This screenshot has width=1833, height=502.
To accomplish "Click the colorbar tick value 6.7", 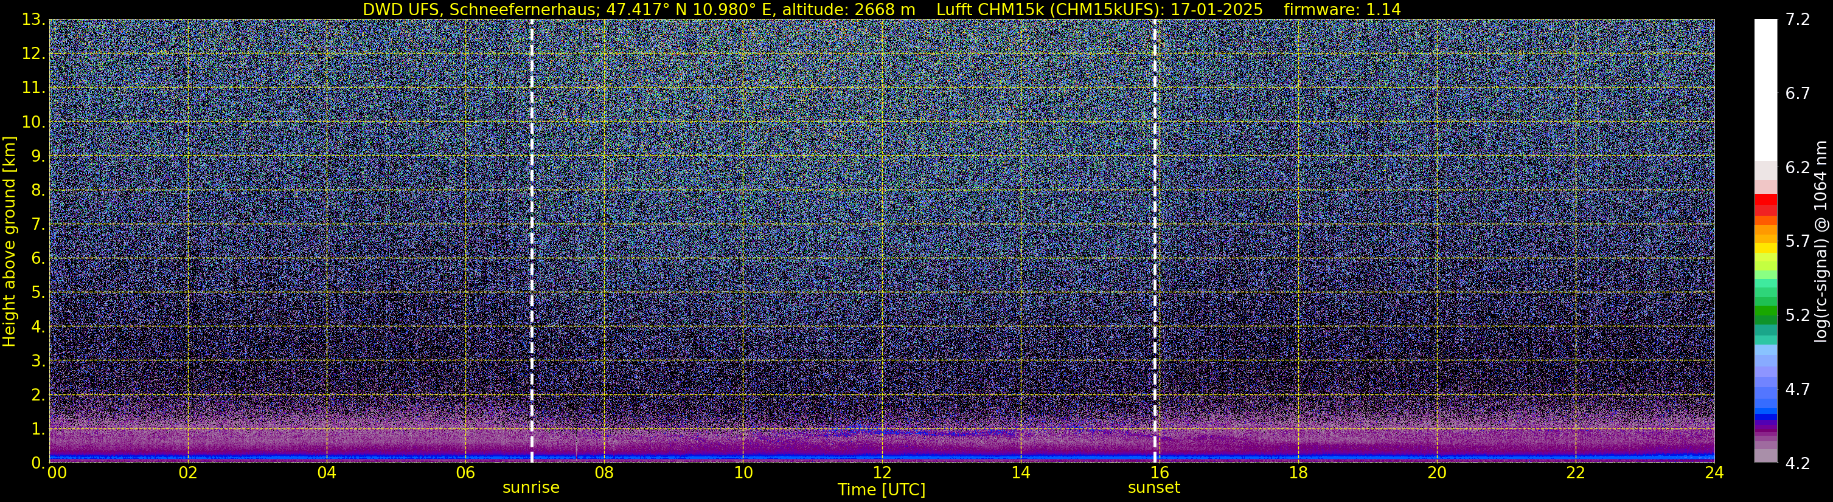I will pos(1798,94).
